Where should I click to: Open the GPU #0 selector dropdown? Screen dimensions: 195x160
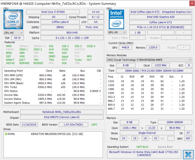click(x=117, y=32)
